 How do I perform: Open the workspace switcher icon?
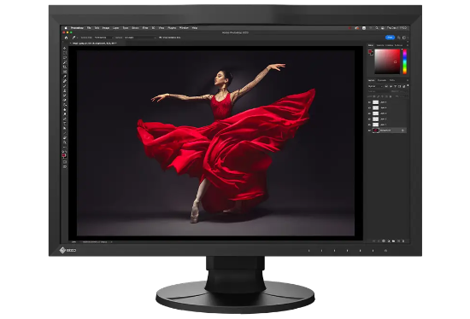tap(404, 38)
